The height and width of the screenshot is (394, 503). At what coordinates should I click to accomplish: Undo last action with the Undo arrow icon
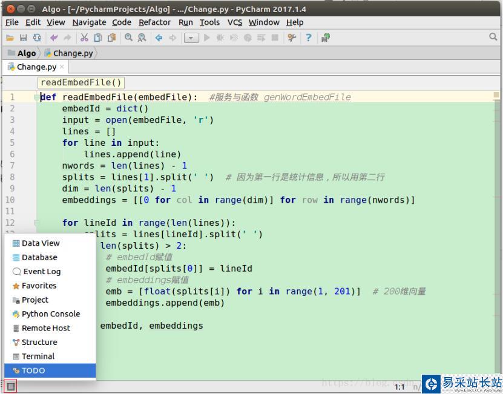pyautogui.click(x=54, y=37)
